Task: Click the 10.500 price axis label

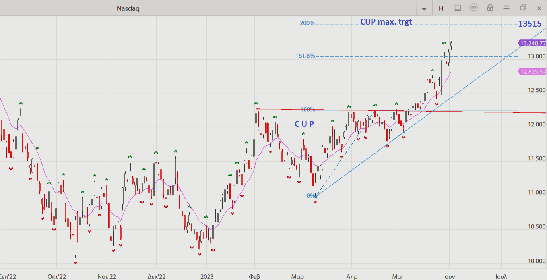Action: (x=537, y=227)
